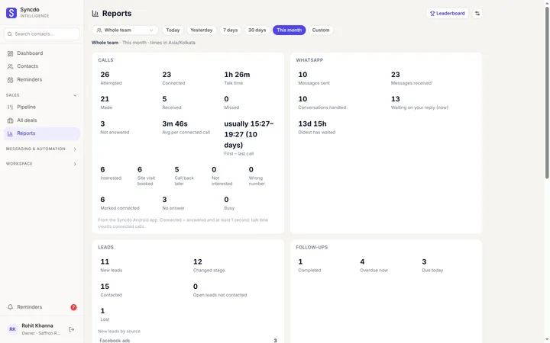The image size is (550, 343).
Task: Click the Syncdo logo icon
Action: (x=11, y=13)
